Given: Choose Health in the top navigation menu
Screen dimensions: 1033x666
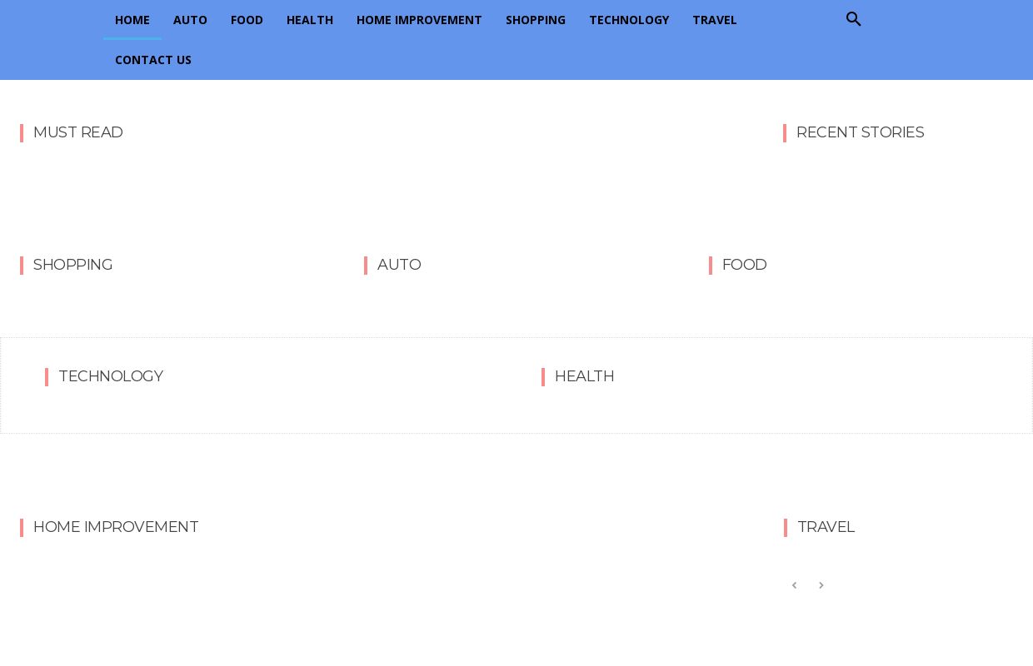Looking at the screenshot, I should tap(310, 20).
